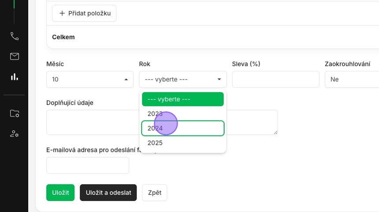Click the plus icon in Přidat položku
Screen dimensions: 379x212
(x=62, y=13)
